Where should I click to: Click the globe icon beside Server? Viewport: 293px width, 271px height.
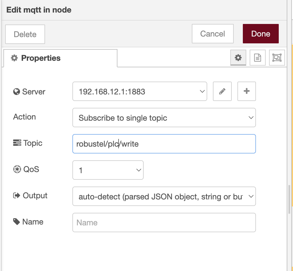tap(17, 92)
